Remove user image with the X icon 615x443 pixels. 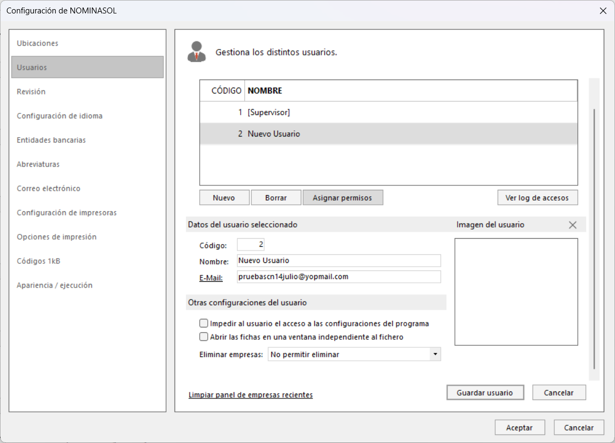pyautogui.click(x=573, y=225)
